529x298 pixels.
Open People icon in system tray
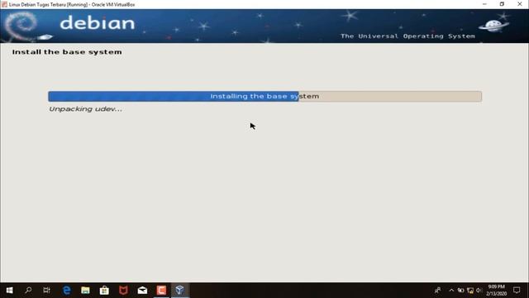(x=437, y=291)
